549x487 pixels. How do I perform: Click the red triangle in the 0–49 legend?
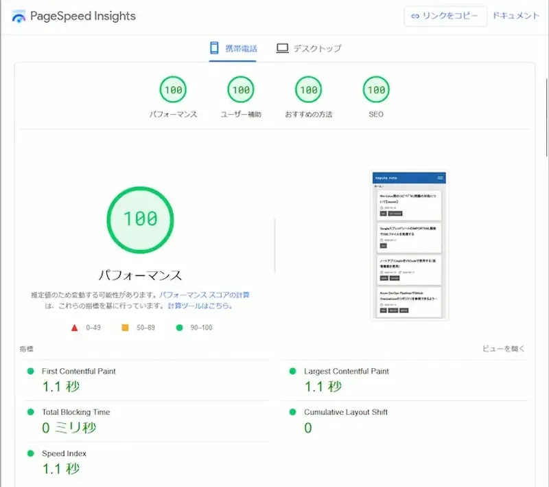(73, 328)
